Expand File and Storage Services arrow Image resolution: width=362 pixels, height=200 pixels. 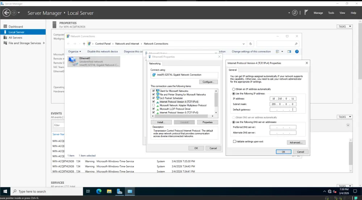click(44, 43)
